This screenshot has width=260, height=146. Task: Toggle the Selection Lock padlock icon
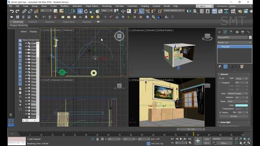pos(97,139)
